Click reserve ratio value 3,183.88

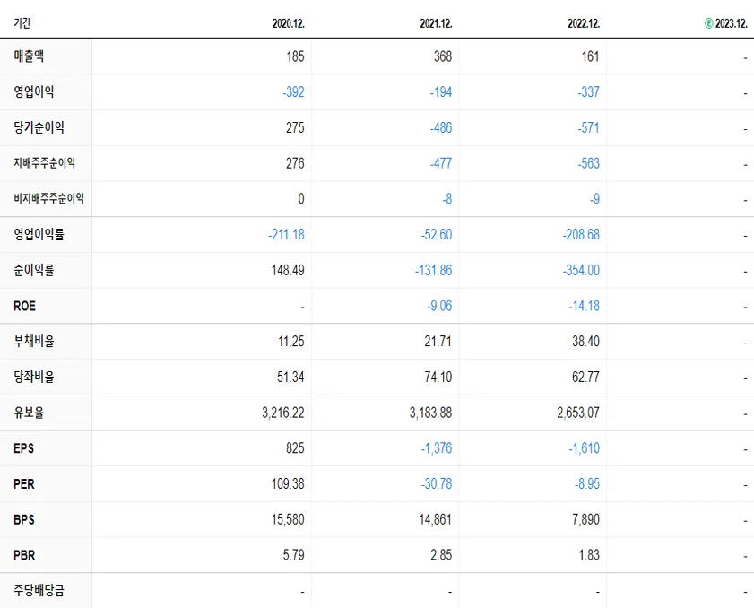[x=431, y=413]
